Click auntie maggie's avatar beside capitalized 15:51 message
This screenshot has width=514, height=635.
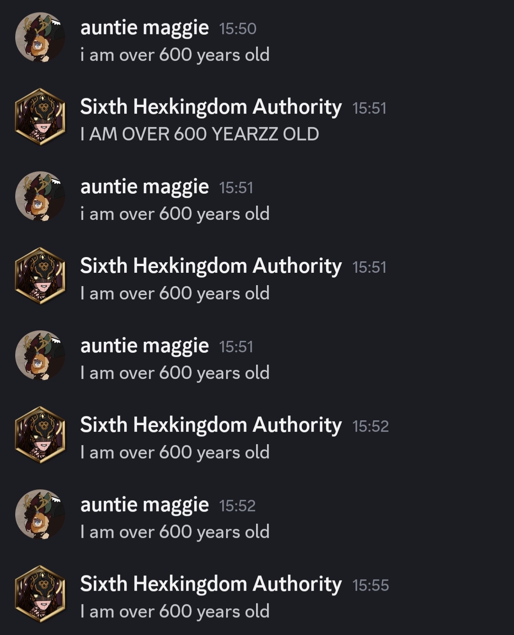tap(40, 356)
